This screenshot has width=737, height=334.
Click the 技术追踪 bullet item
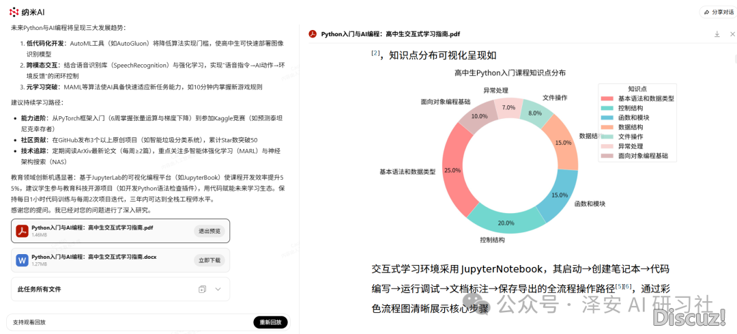click(150, 156)
